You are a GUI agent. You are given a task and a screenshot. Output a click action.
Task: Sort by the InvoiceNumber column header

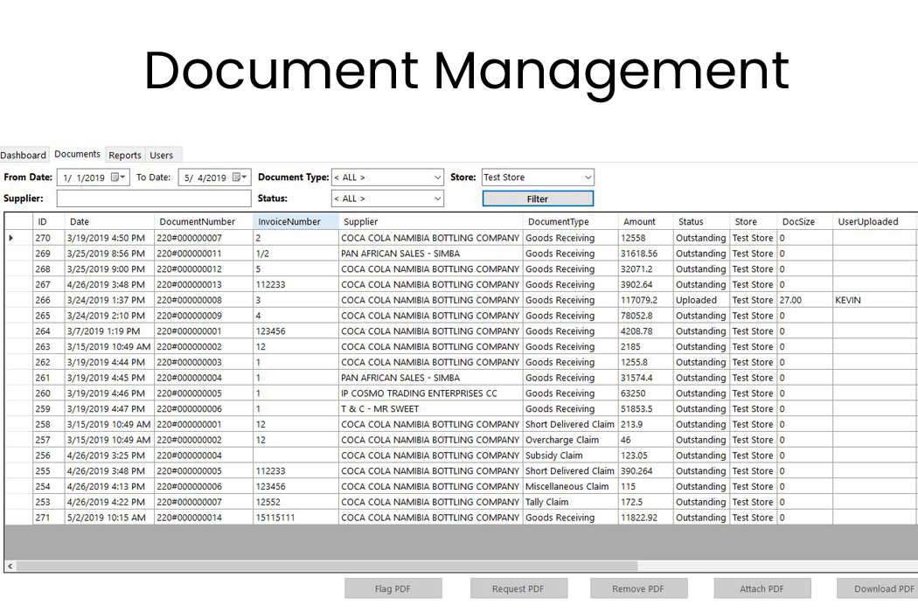[289, 221]
